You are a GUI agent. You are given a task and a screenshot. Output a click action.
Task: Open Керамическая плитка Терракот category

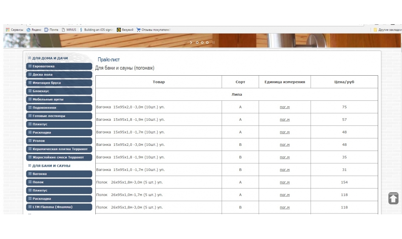(59, 149)
